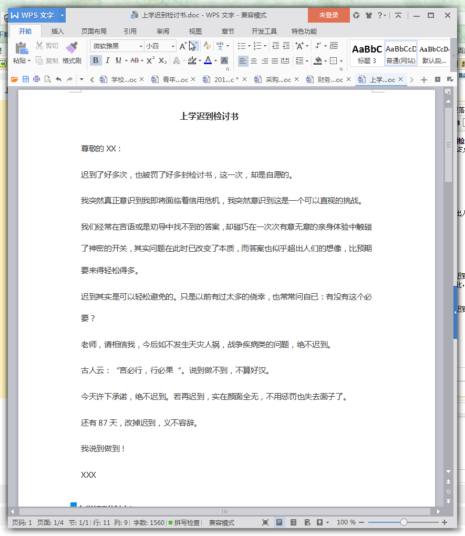The image size is (465, 536).
Task: Close the 财务...oc document tab
Action: pos(348,79)
